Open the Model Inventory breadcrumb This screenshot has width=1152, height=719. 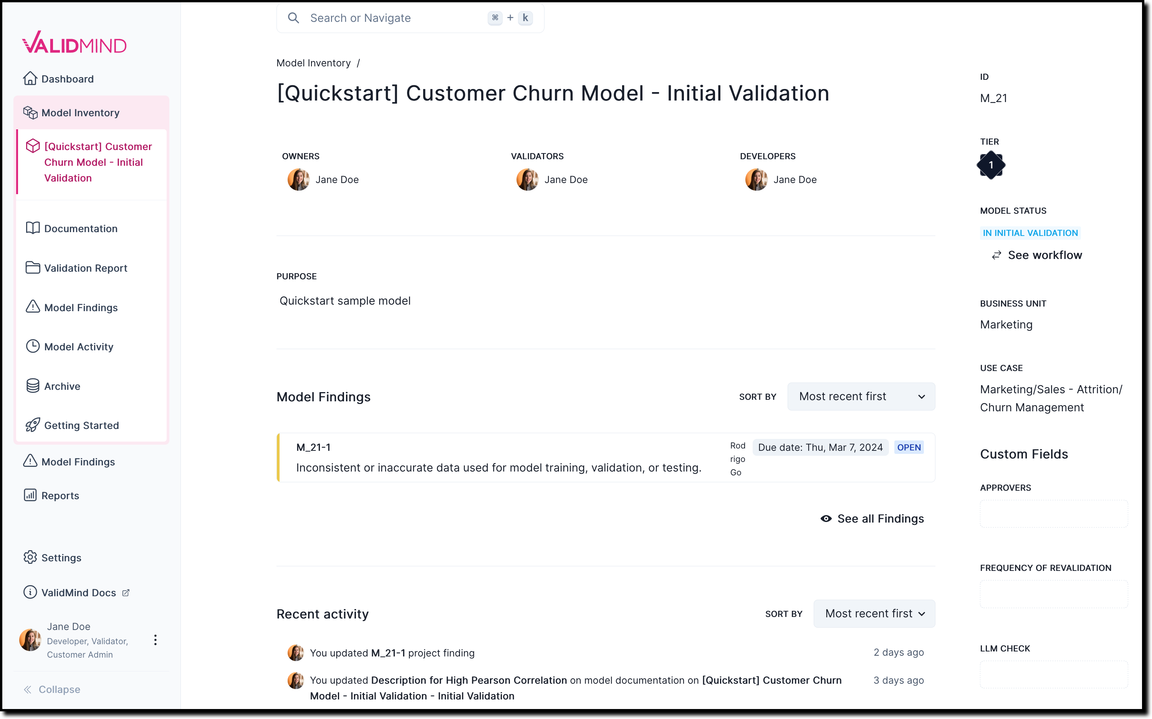click(x=313, y=62)
